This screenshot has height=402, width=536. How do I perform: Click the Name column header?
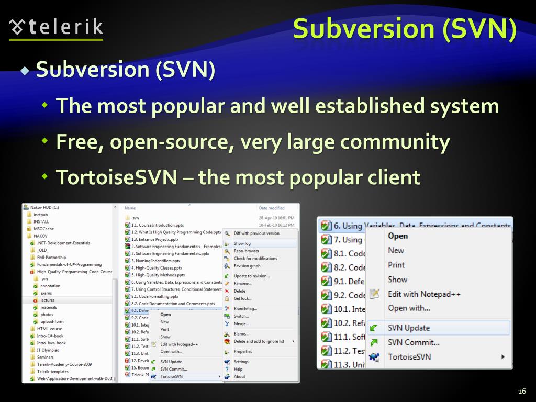point(130,208)
